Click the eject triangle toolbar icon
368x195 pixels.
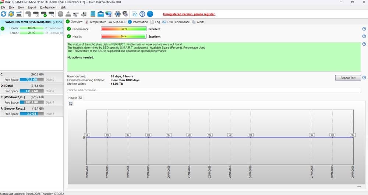click(x=68, y=14)
